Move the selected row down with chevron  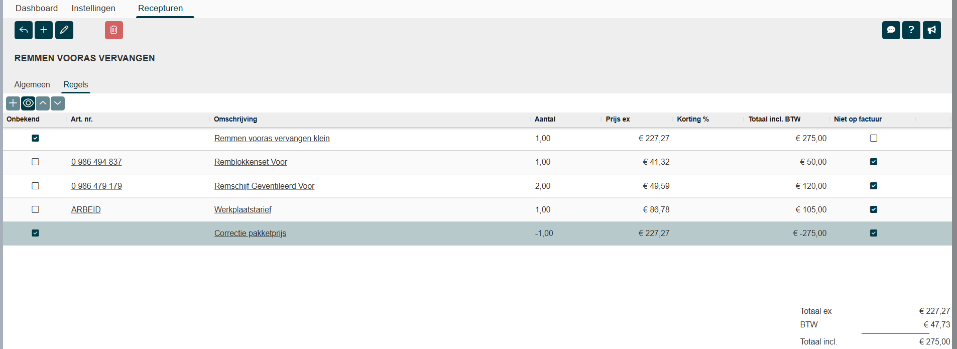tap(58, 103)
